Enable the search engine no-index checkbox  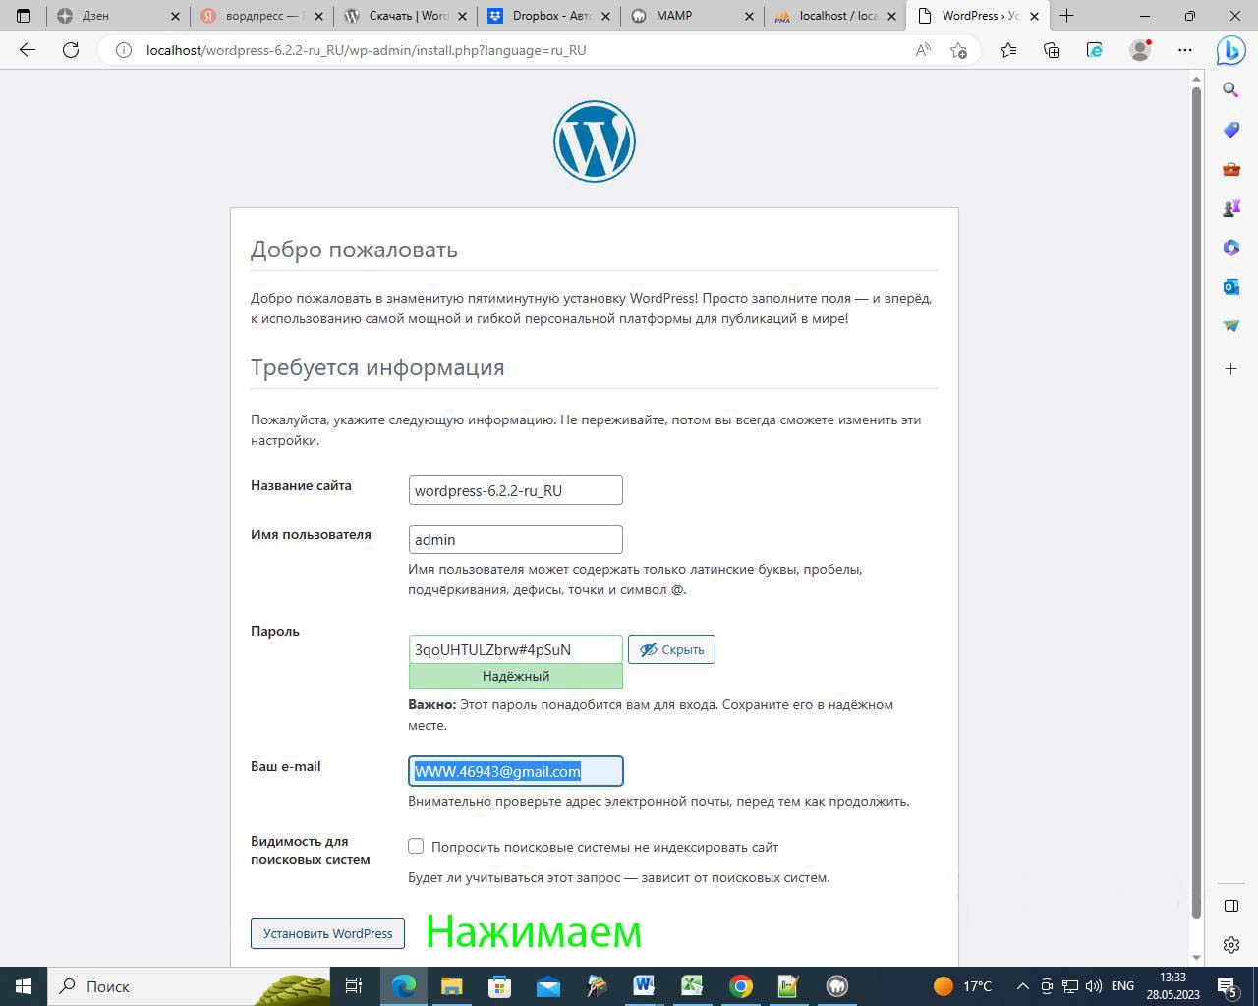point(416,846)
